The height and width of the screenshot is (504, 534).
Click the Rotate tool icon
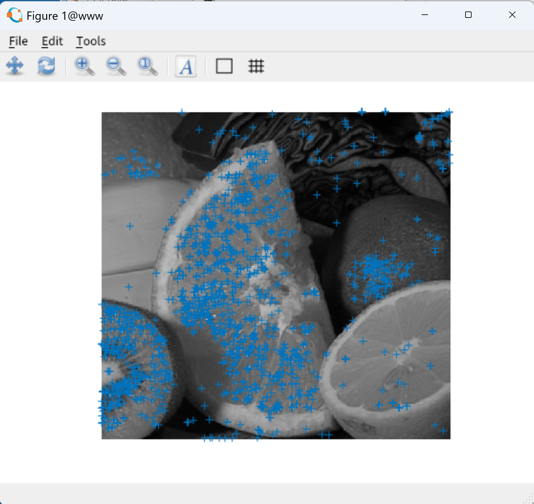(47, 66)
